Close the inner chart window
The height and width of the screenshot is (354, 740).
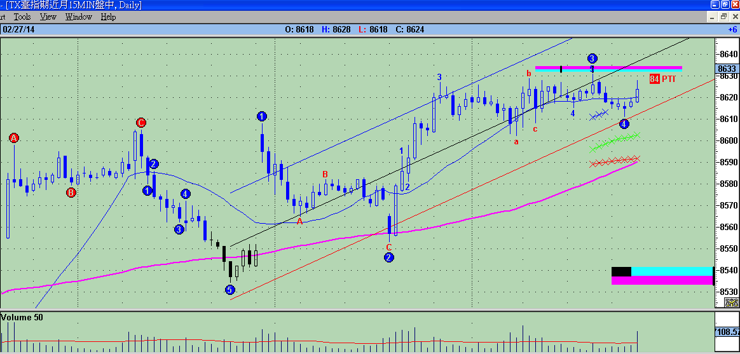click(x=734, y=17)
